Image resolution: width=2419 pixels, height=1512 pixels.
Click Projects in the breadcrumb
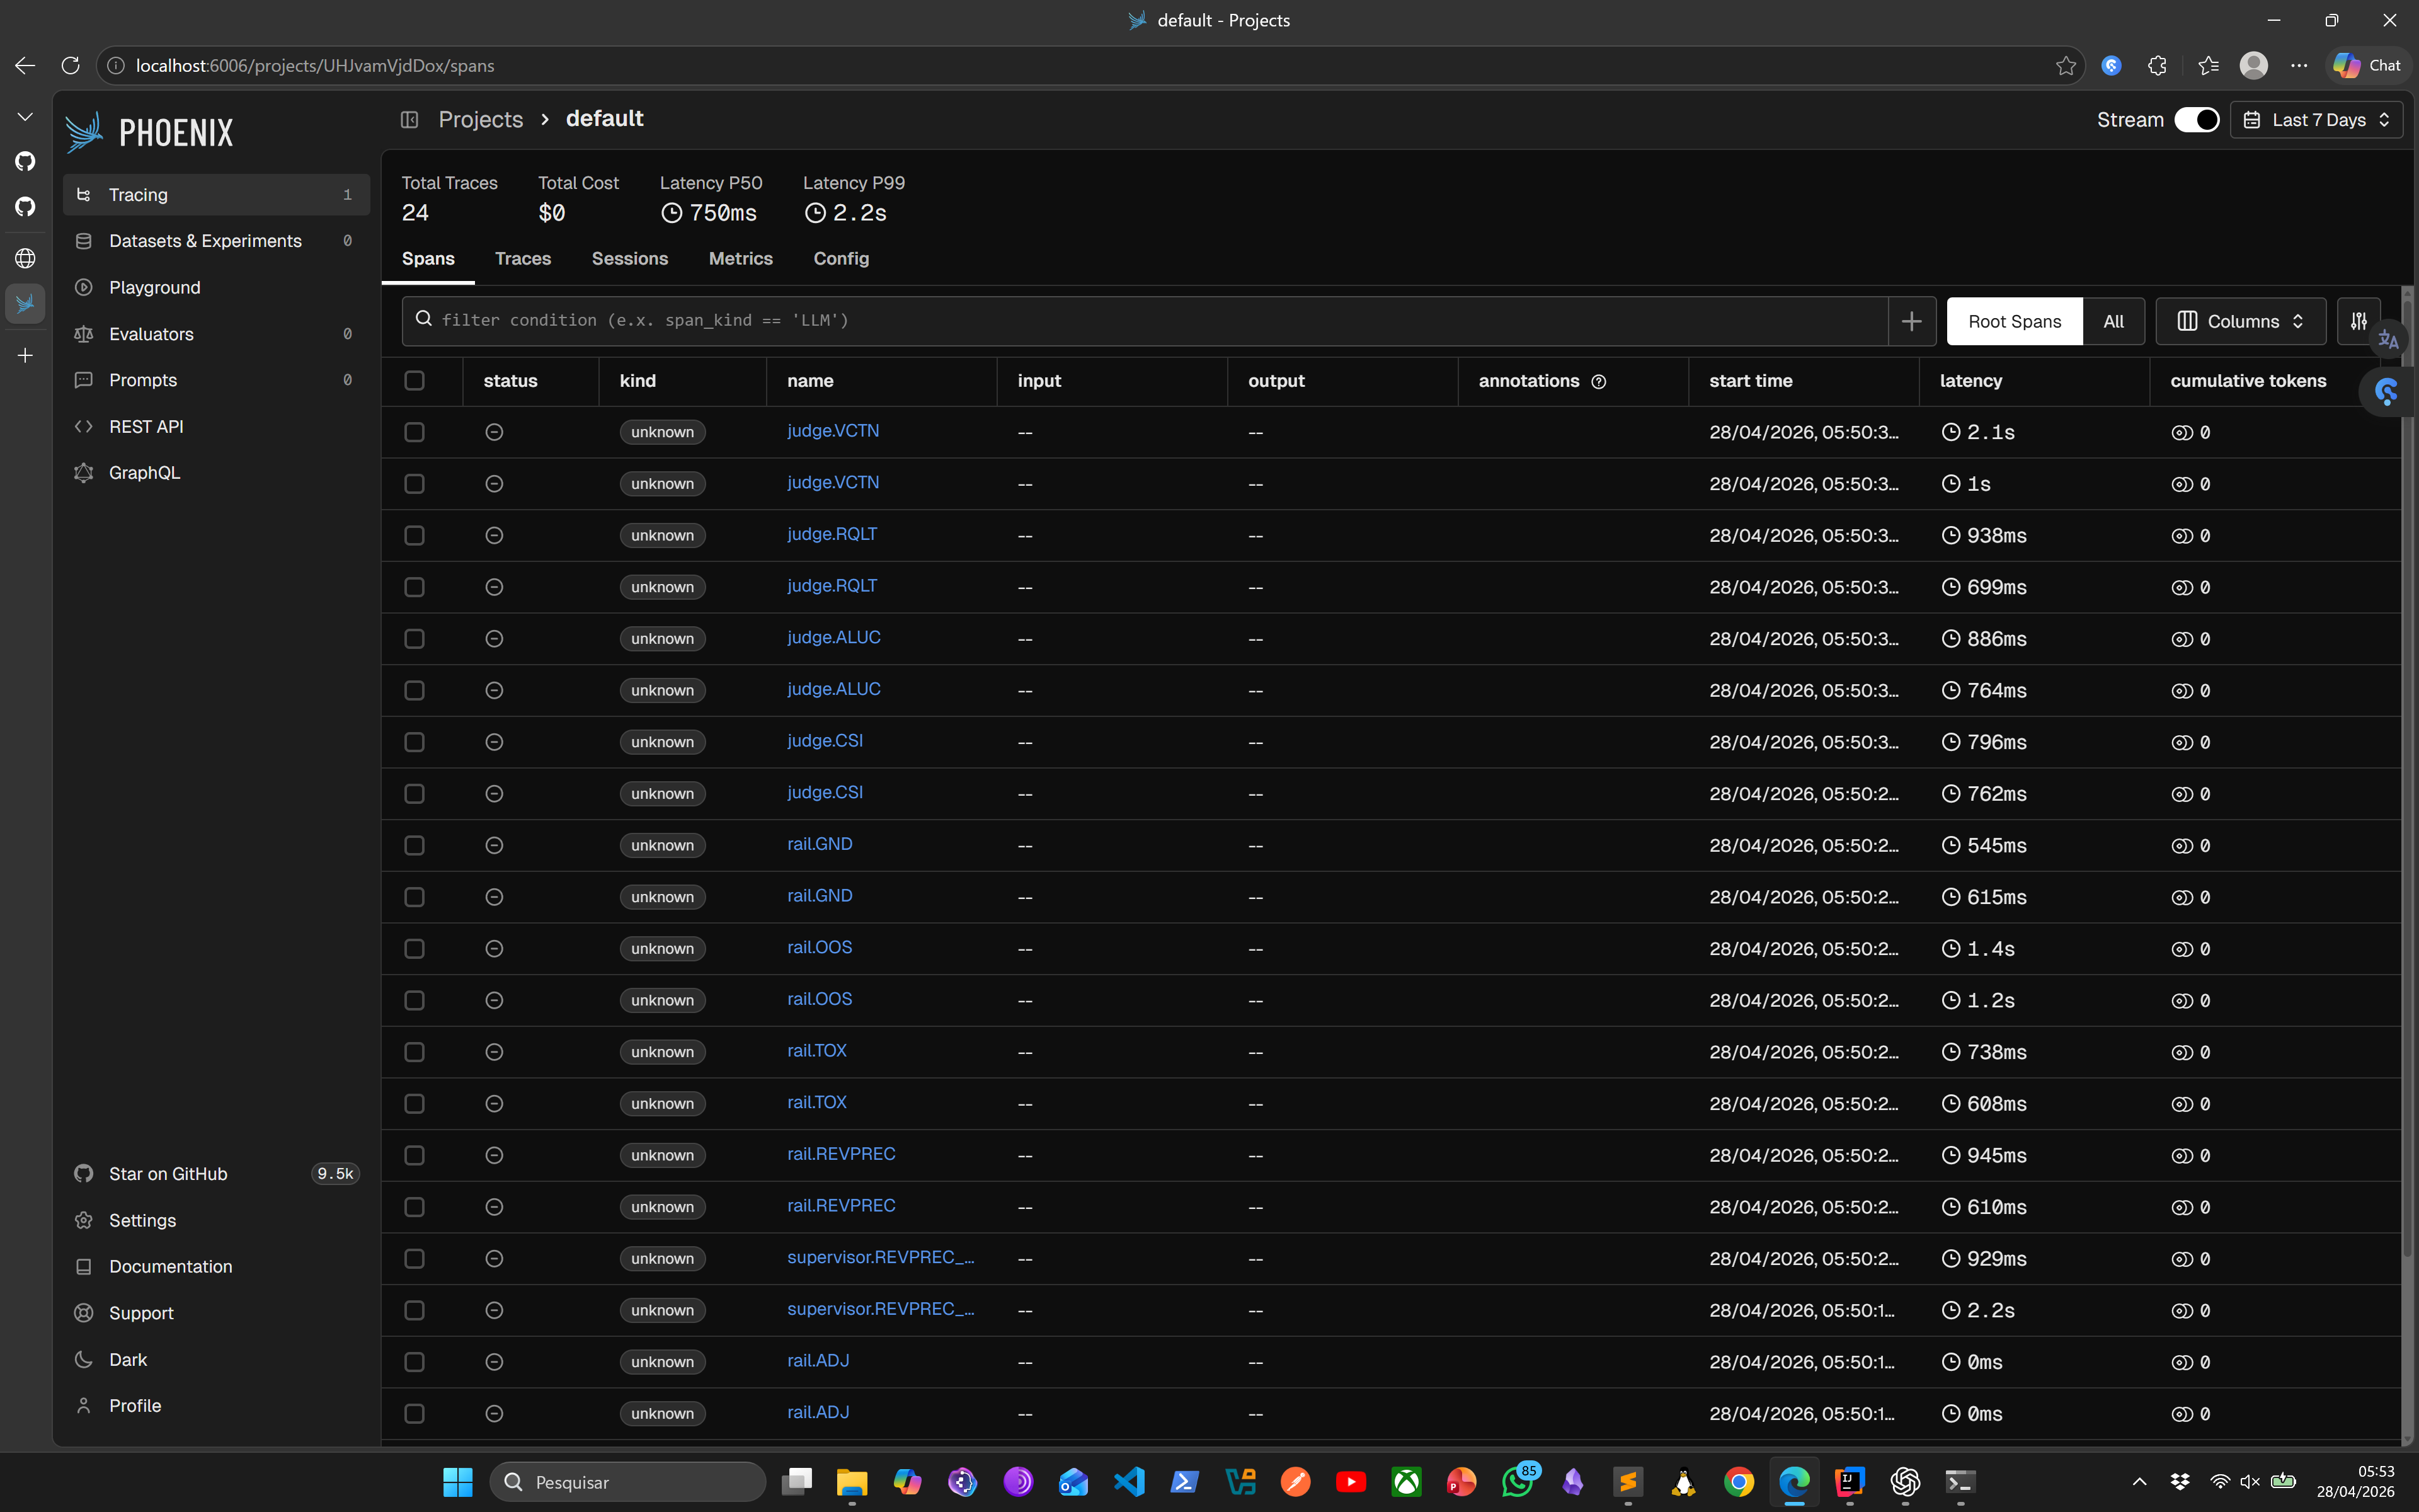[481, 119]
